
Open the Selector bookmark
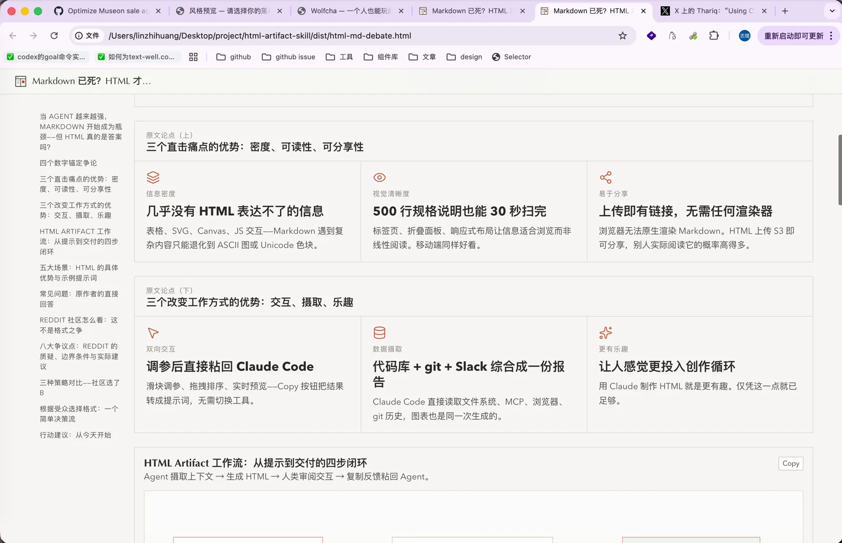pos(512,57)
